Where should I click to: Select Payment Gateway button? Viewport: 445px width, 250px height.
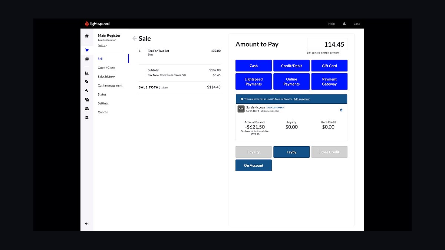click(x=329, y=81)
